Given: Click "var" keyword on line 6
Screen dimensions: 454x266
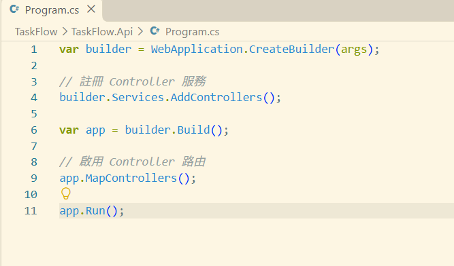Looking at the screenshot, I should [69, 130].
